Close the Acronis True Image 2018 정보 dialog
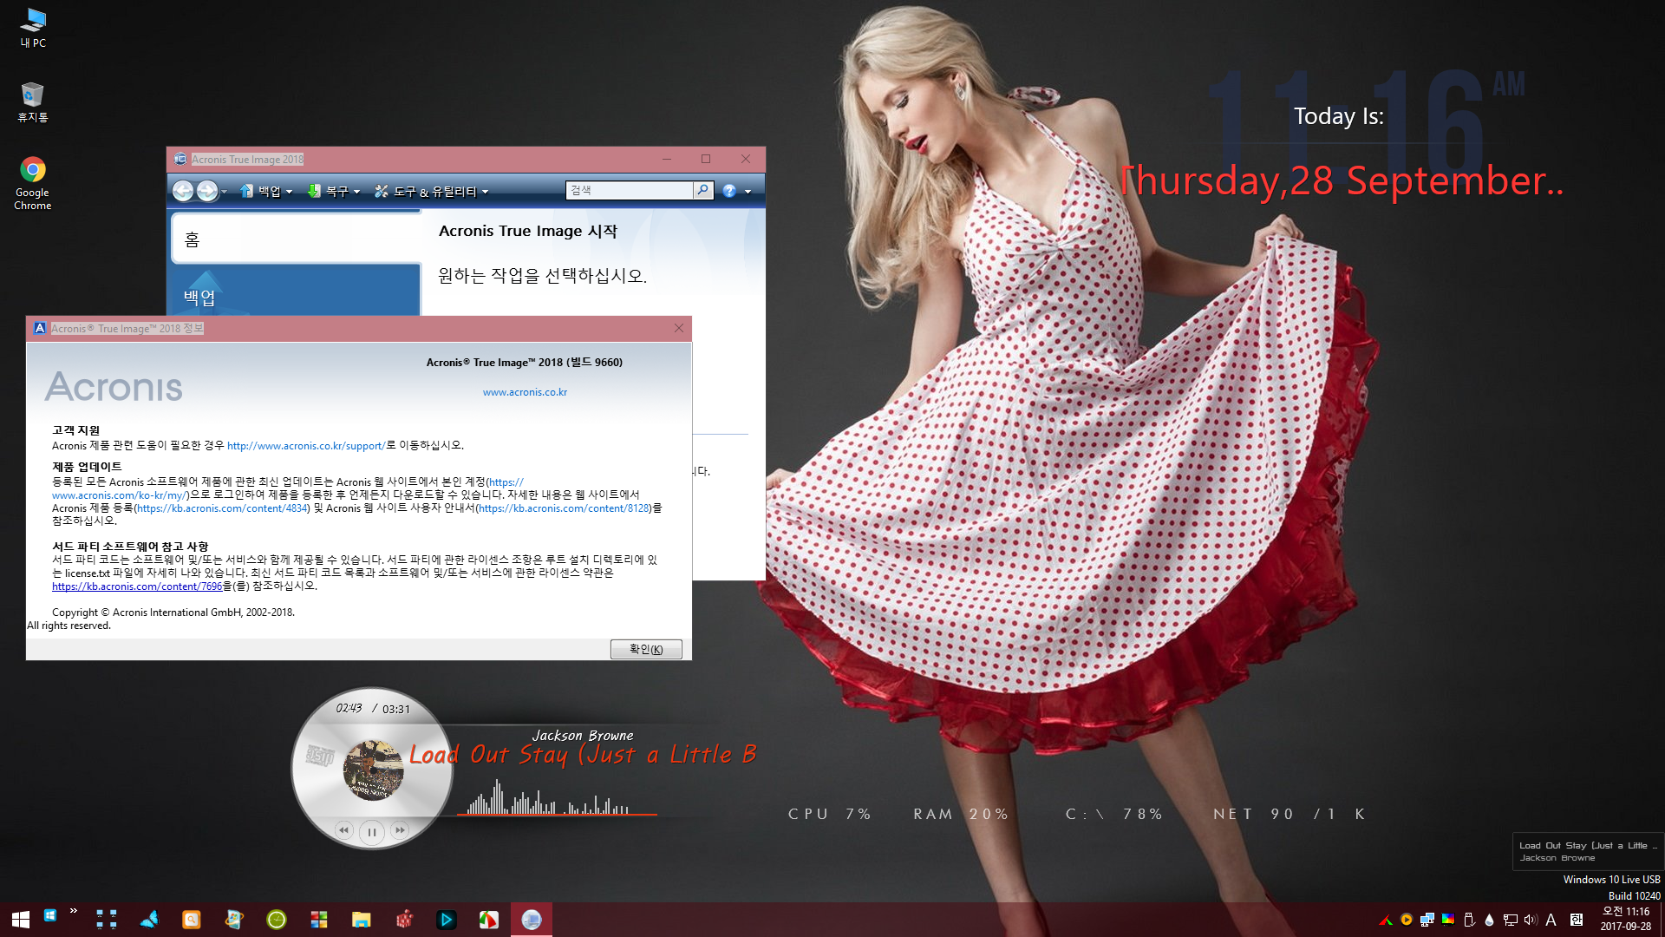1665x937 pixels. [x=679, y=328]
